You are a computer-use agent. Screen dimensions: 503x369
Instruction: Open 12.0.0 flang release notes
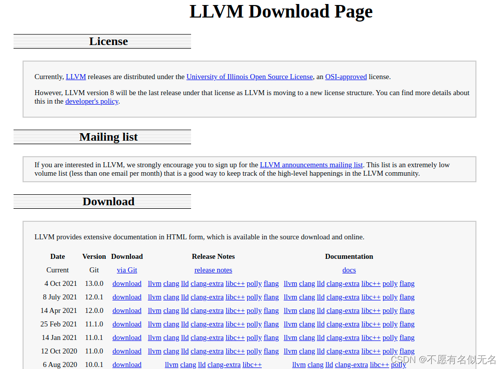tap(271, 310)
